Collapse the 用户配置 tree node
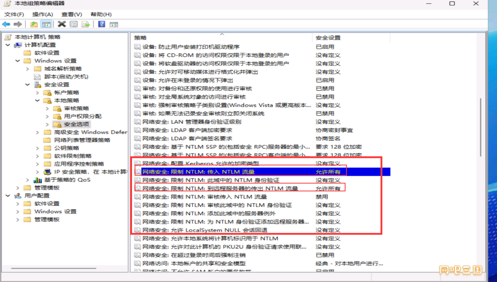The width and height of the screenshot is (497, 282). (x=8, y=196)
